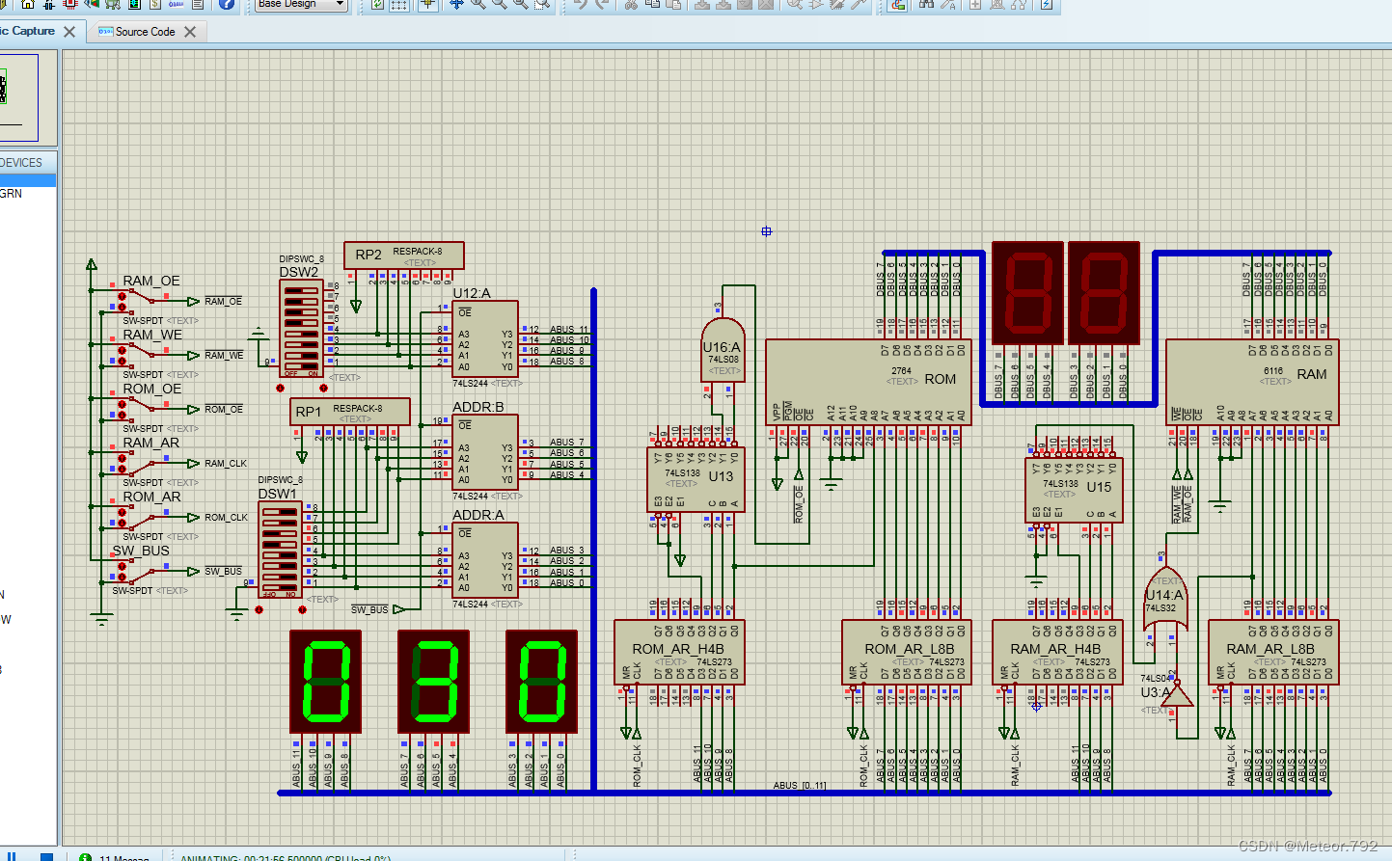Click the Electrical Rules Check icon
The height and width of the screenshot is (861, 1392).
[x=1046, y=4]
